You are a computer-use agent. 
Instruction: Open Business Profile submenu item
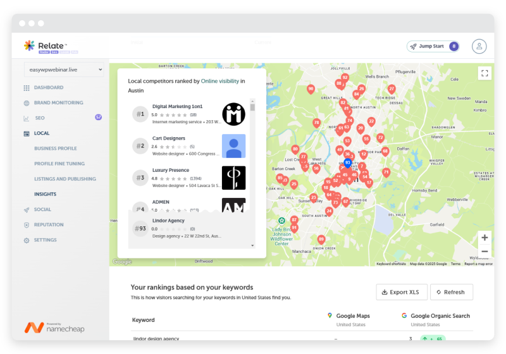pyautogui.click(x=56, y=149)
